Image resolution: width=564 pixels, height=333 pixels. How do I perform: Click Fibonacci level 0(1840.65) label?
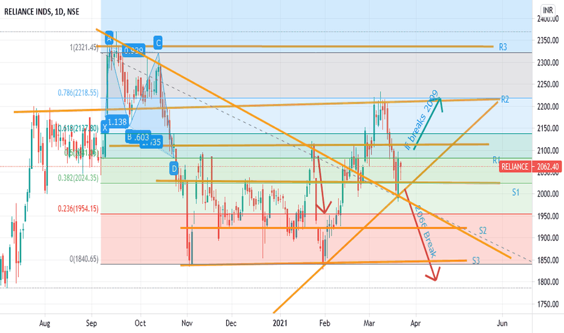pos(84,259)
